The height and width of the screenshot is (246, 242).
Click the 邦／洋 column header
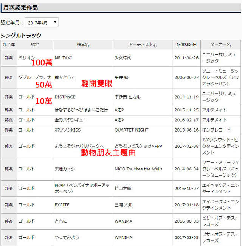[x=9, y=45]
